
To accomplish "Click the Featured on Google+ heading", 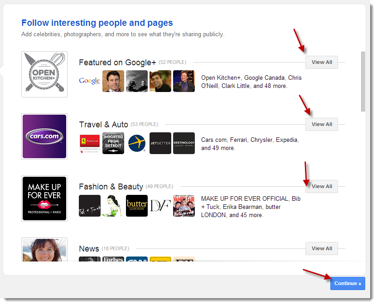I will coord(117,63).
